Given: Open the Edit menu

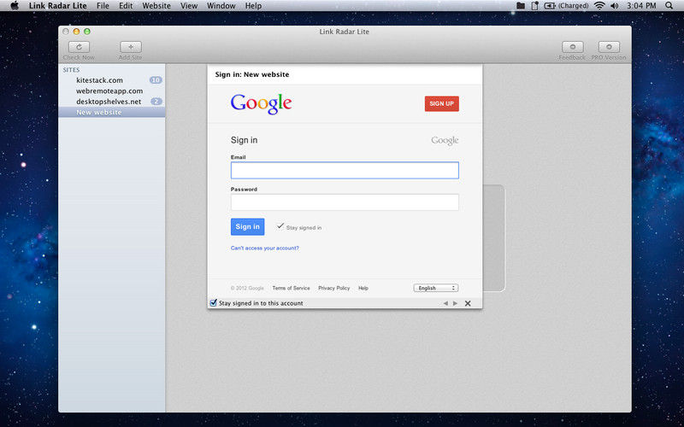Looking at the screenshot, I should (x=126, y=6).
